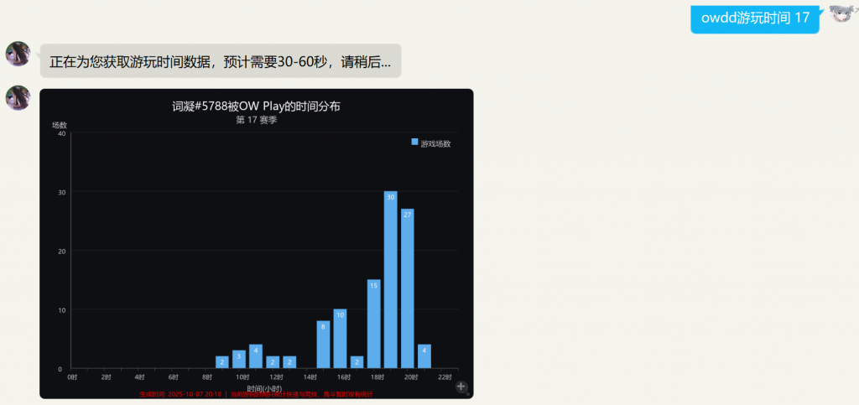Select the bar labeled 8
The height and width of the screenshot is (405, 859).
[323, 345]
